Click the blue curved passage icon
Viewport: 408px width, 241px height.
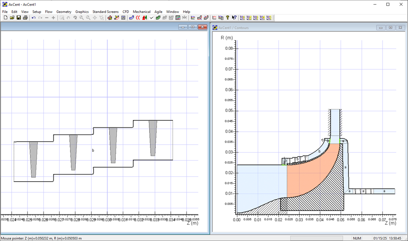tap(131, 18)
